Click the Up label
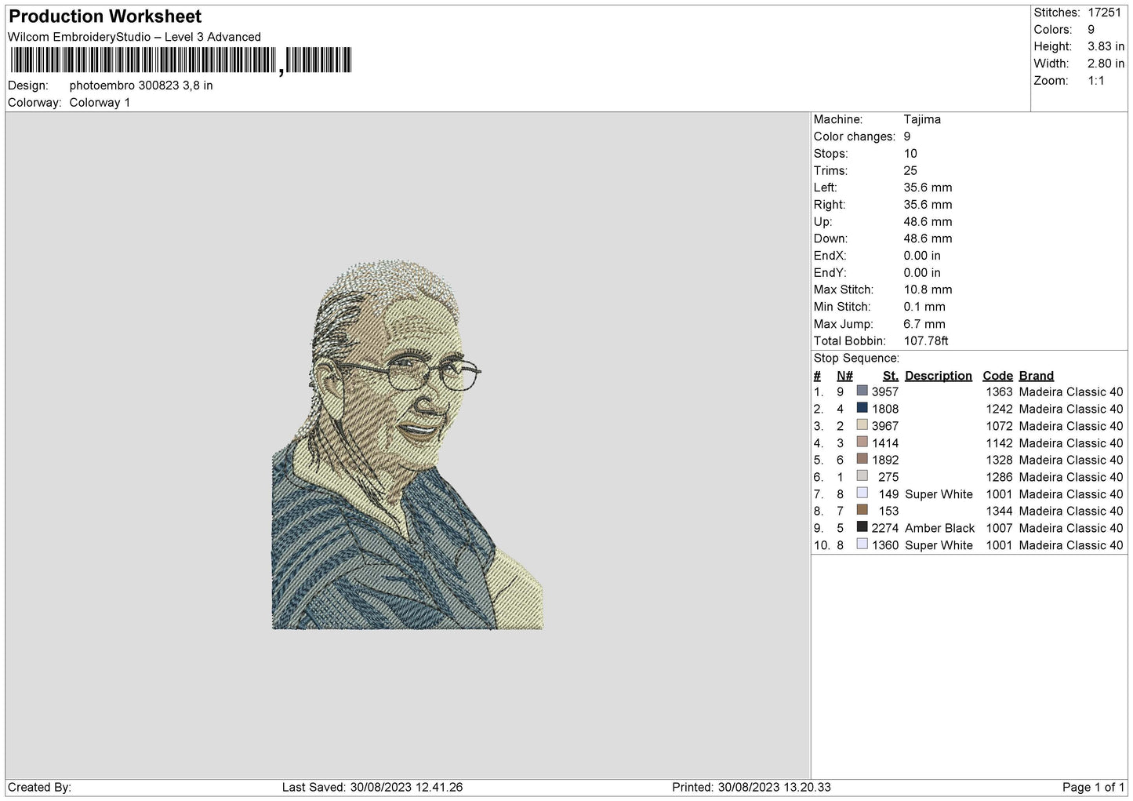 (823, 222)
